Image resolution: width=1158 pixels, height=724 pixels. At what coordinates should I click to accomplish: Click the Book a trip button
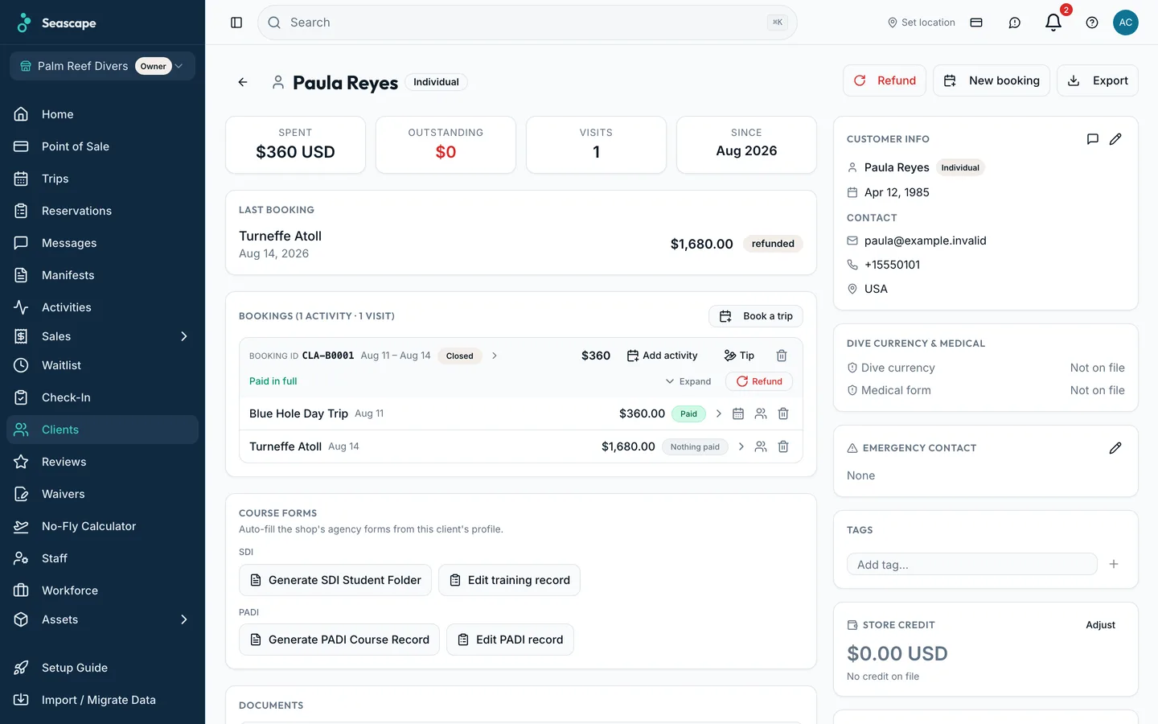click(x=756, y=316)
